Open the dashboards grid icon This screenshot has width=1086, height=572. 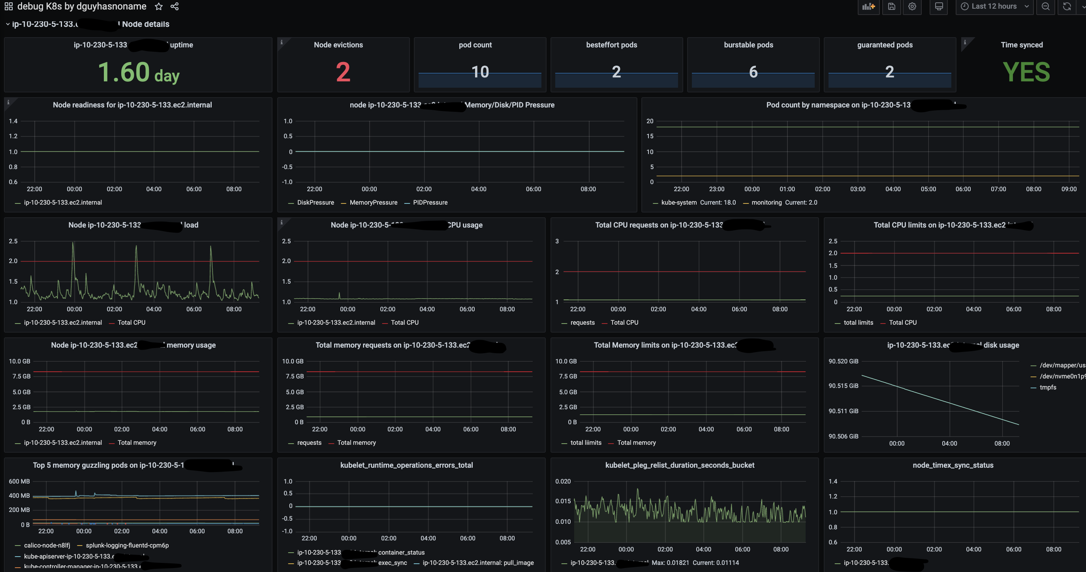pyautogui.click(x=8, y=6)
